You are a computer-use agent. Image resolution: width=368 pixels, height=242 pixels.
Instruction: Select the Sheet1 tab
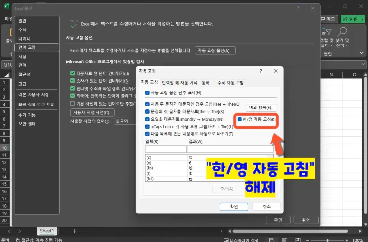[47, 231]
